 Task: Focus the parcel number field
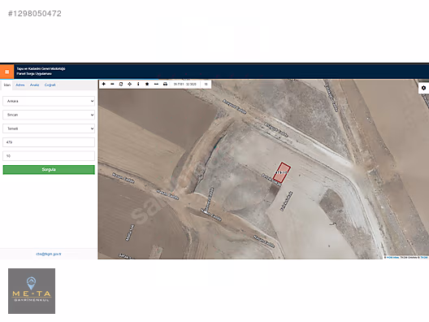coord(49,156)
